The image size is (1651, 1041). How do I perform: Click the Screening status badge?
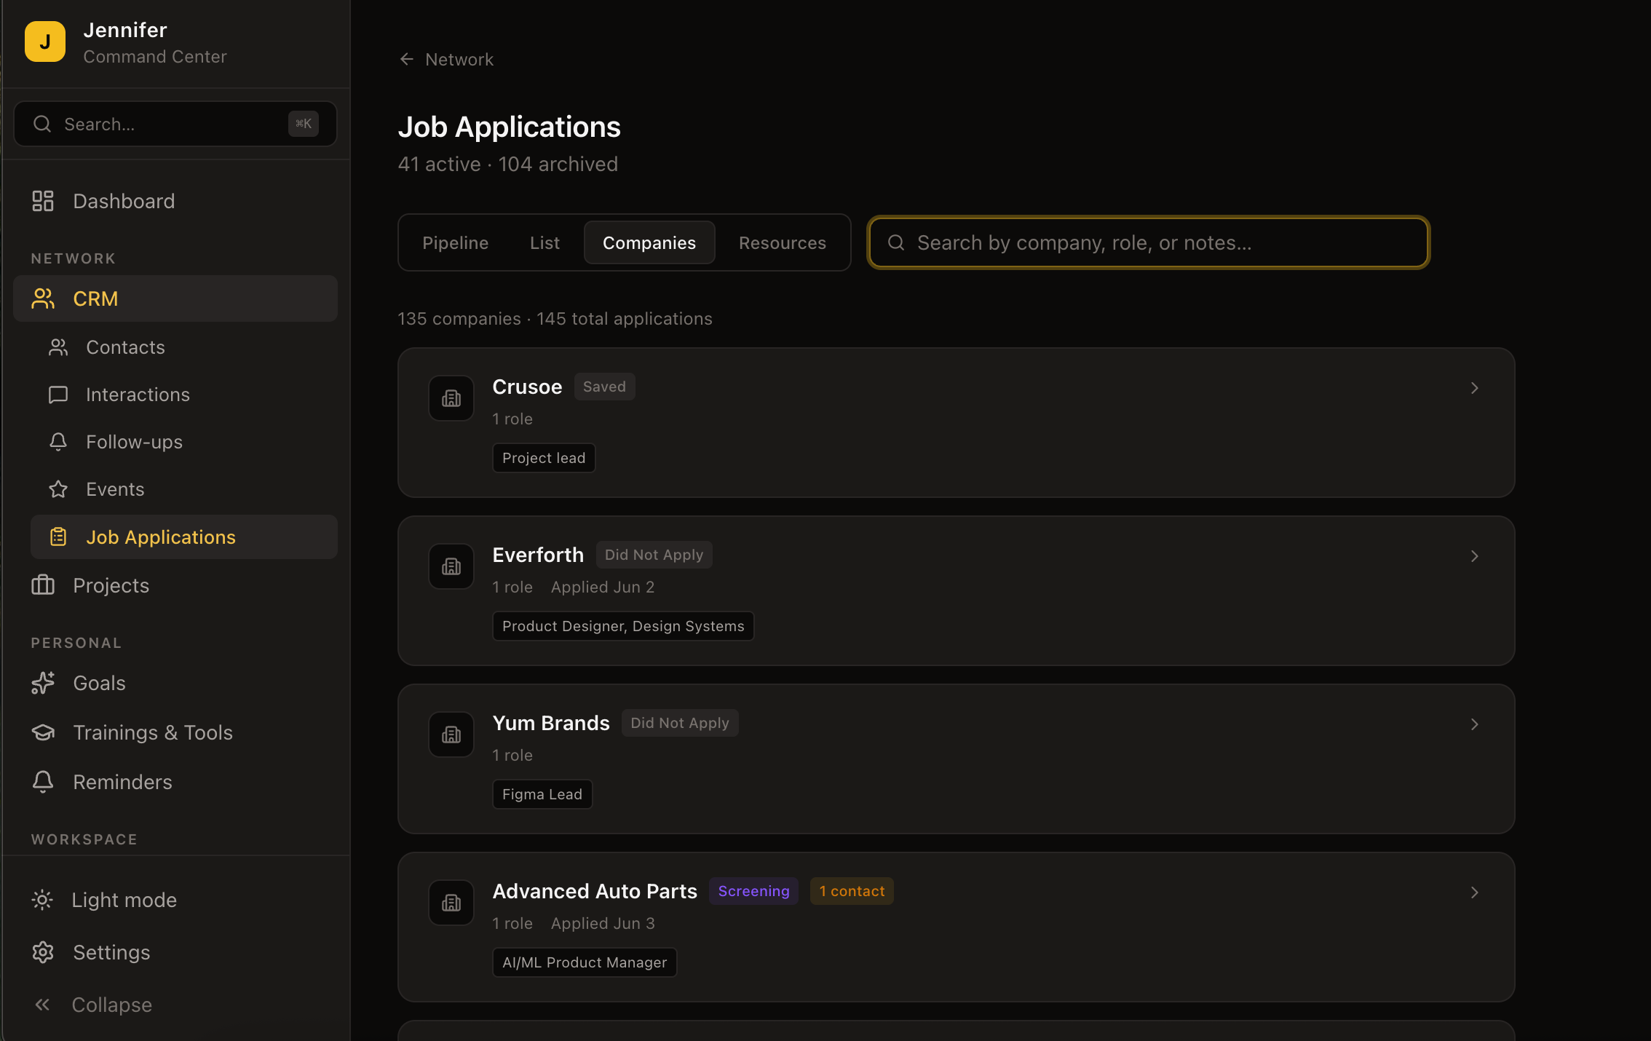tap(753, 891)
